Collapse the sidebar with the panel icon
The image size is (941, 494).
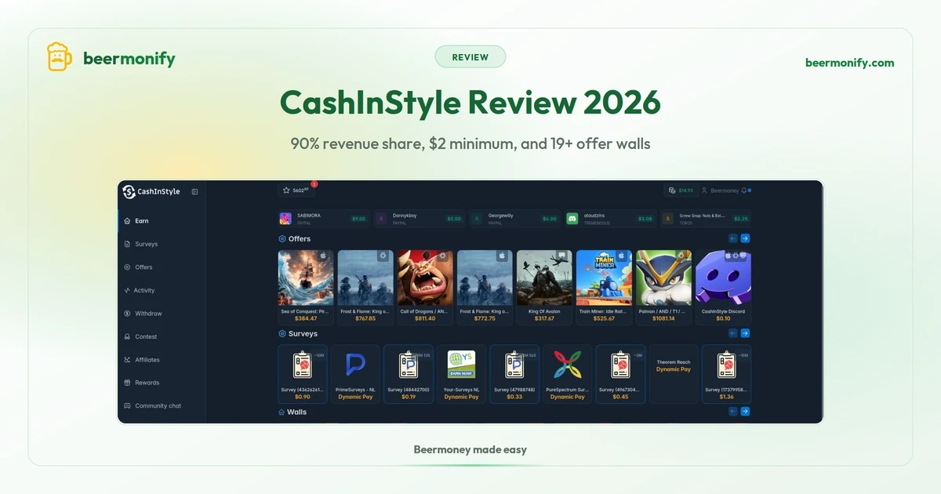pyautogui.click(x=194, y=191)
